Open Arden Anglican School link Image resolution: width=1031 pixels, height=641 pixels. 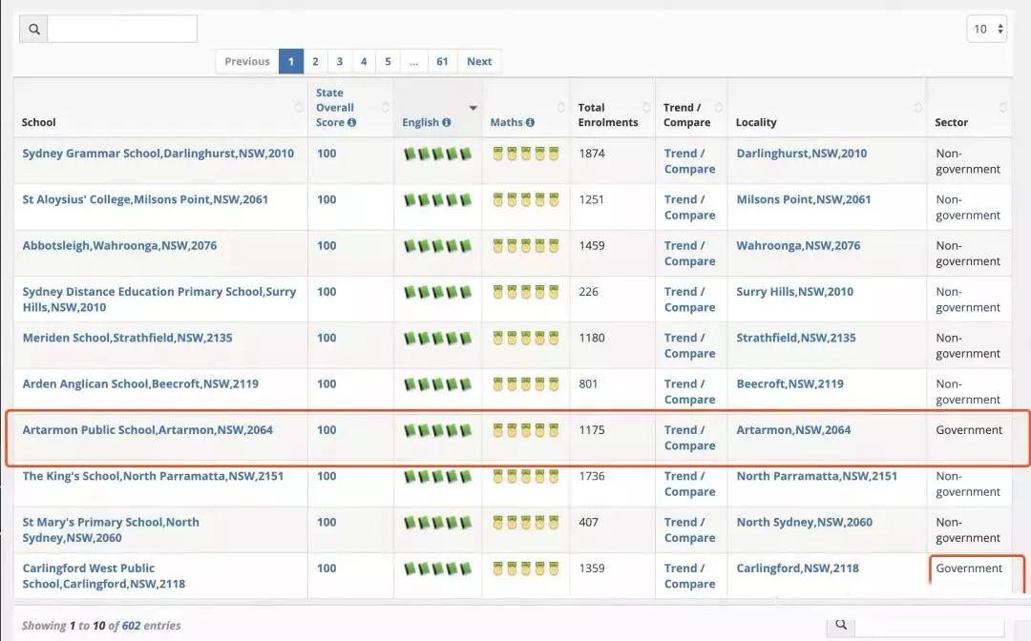tap(140, 383)
